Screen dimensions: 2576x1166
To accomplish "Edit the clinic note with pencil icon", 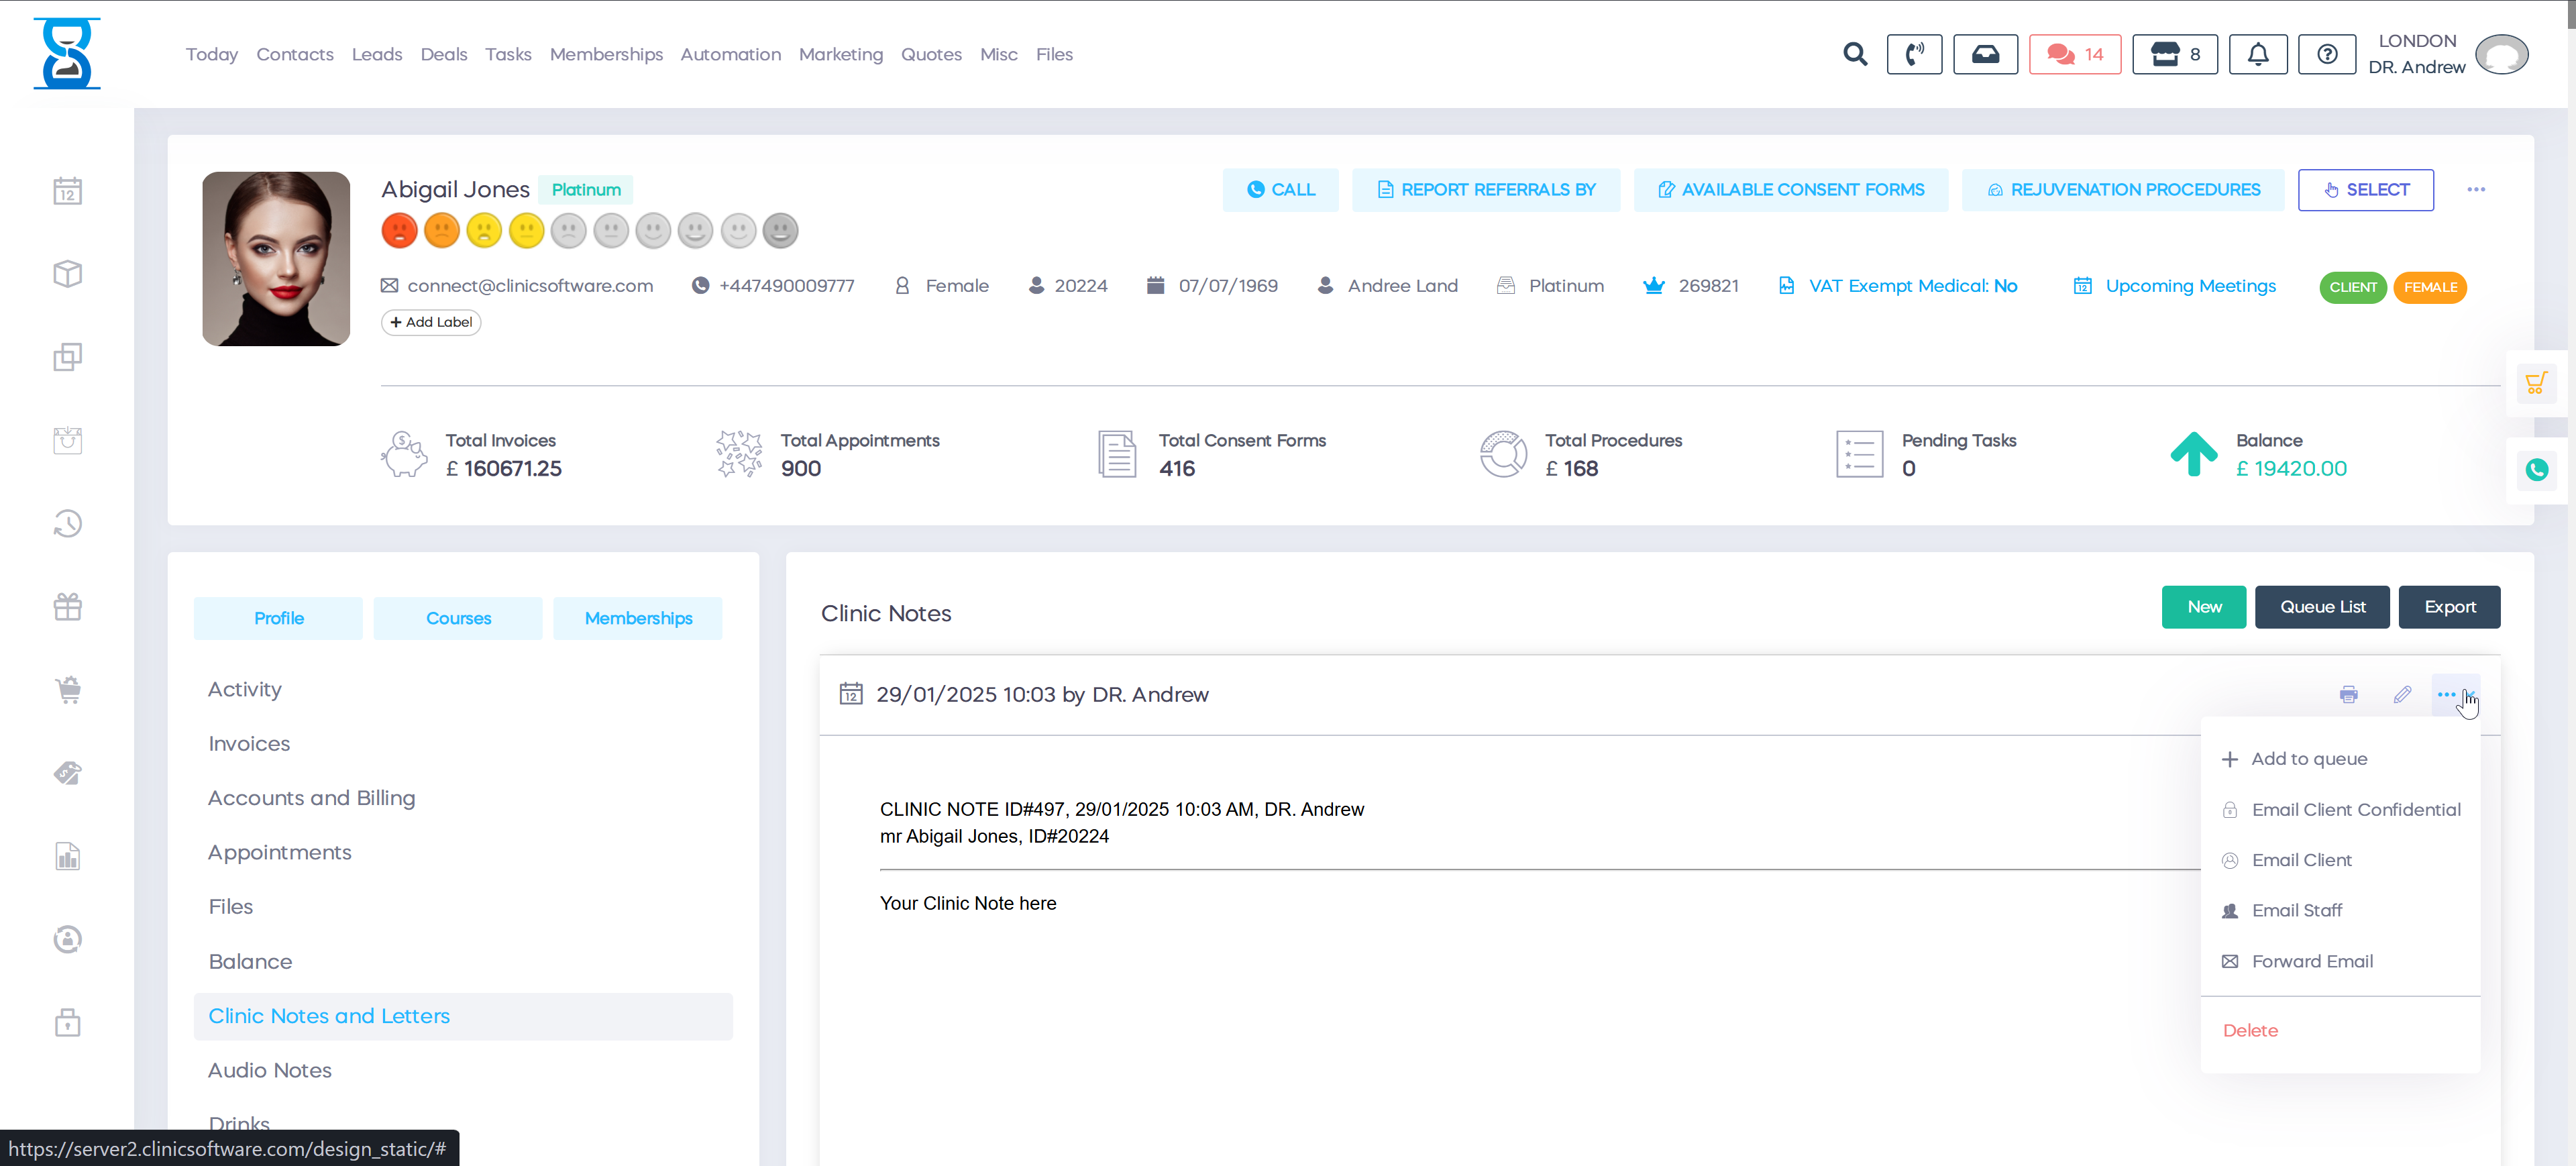I will point(2403,694).
